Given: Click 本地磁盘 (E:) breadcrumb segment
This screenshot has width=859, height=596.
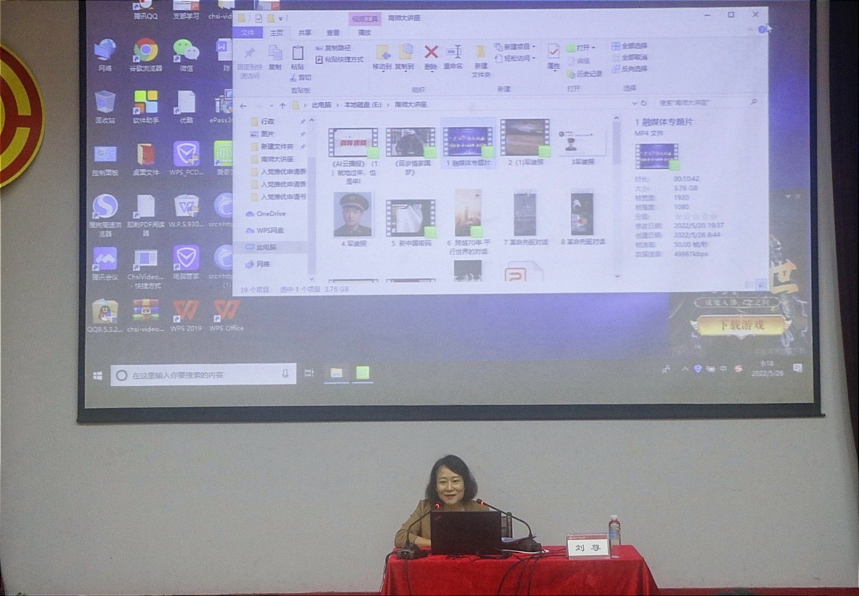Looking at the screenshot, I should pyautogui.click(x=362, y=104).
